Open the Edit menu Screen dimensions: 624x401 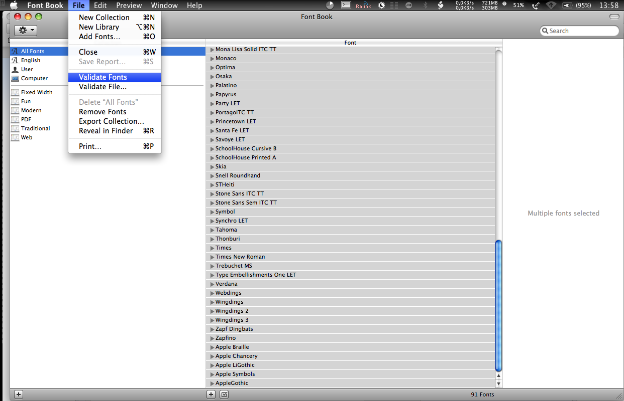click(x=100, y=6)
